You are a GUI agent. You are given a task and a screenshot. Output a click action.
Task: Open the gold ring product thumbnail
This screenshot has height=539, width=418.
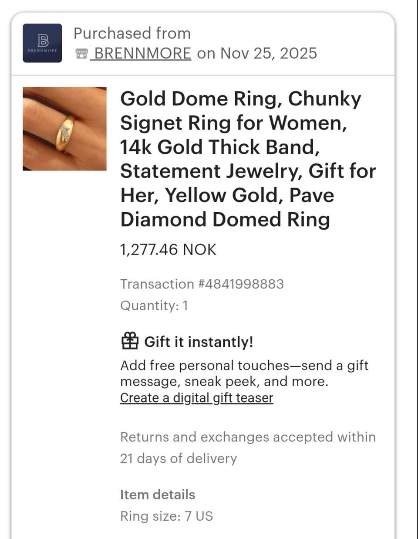(x=64, y=129)
